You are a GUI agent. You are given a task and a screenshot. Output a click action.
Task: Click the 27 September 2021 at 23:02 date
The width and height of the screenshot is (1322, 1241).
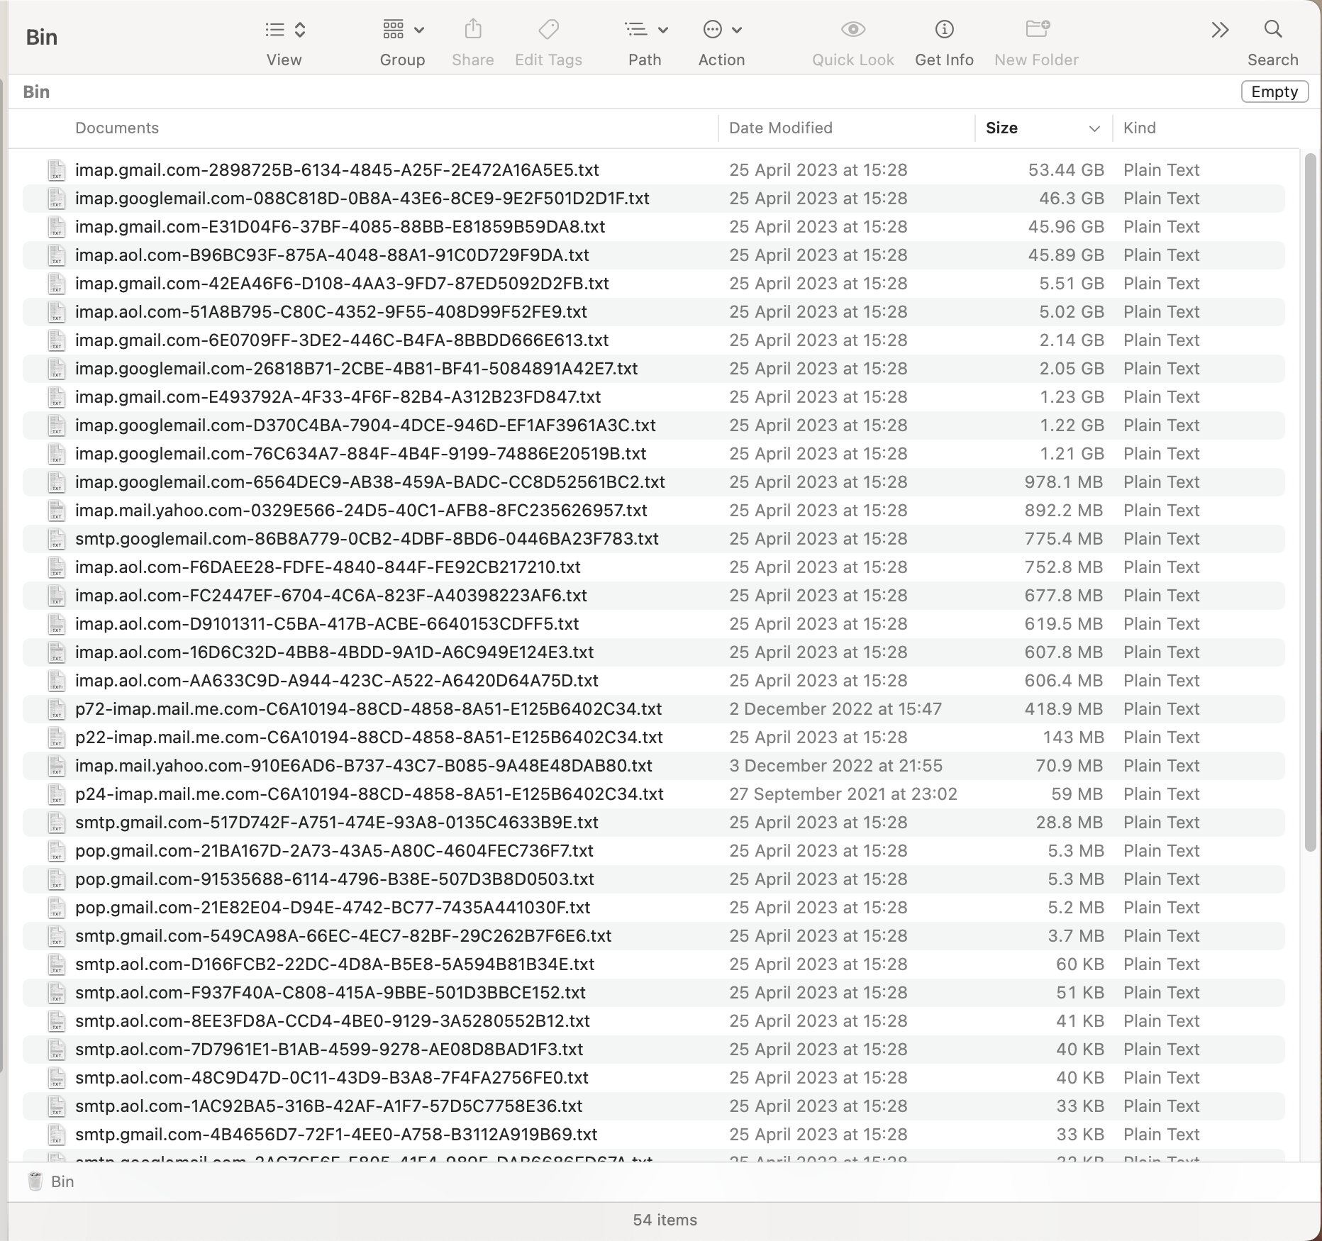843,794
